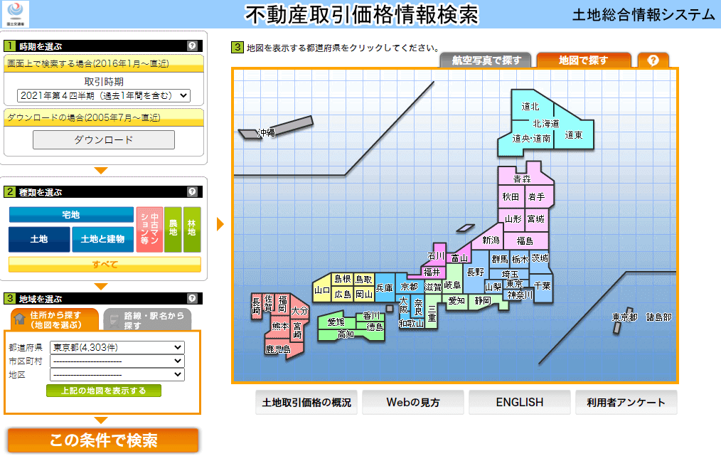Click the orange arrow left of the map
721x466 pixels.
pyautogui.click(x=220, y=224)
